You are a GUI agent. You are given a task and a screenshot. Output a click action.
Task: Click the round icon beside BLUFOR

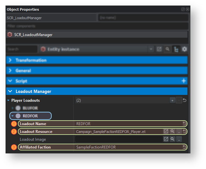18,108
